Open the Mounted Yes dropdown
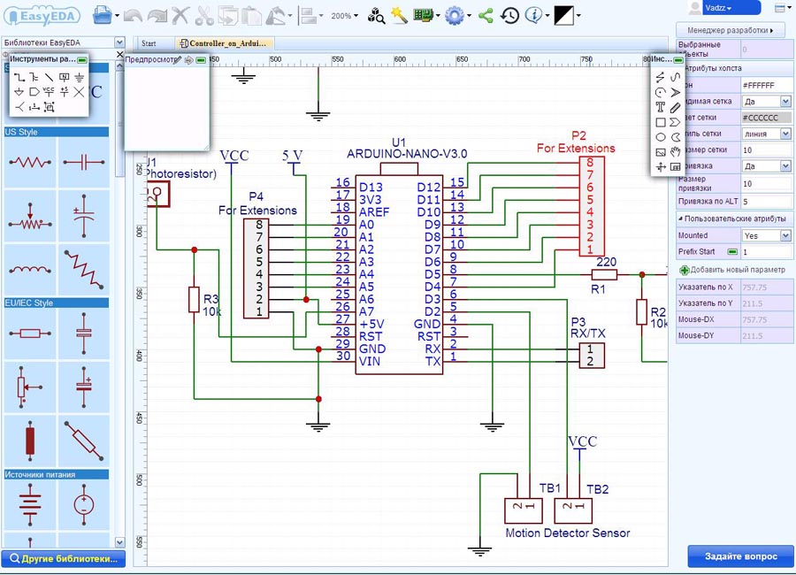This screenshot has height=575, width=796. [x=785, y=235]
